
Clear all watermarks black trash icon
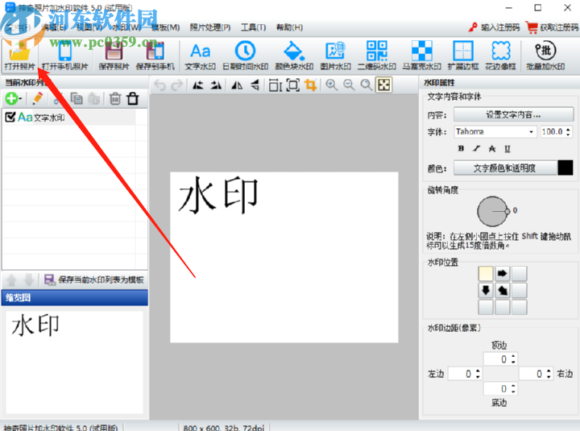[x=132, y=98]
